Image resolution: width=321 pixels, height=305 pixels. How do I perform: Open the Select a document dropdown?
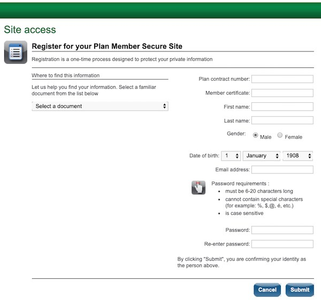(x=100, y=106)
